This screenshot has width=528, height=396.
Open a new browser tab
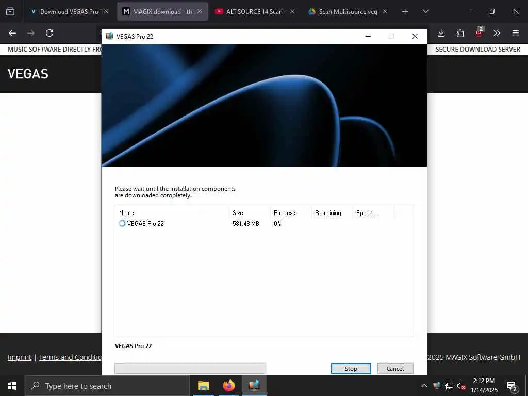405,12
